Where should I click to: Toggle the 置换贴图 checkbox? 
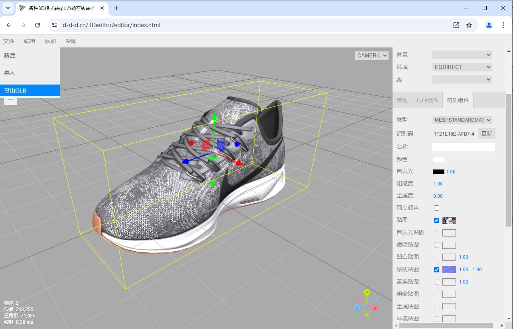pyautogui.click(x=436, y=282)
